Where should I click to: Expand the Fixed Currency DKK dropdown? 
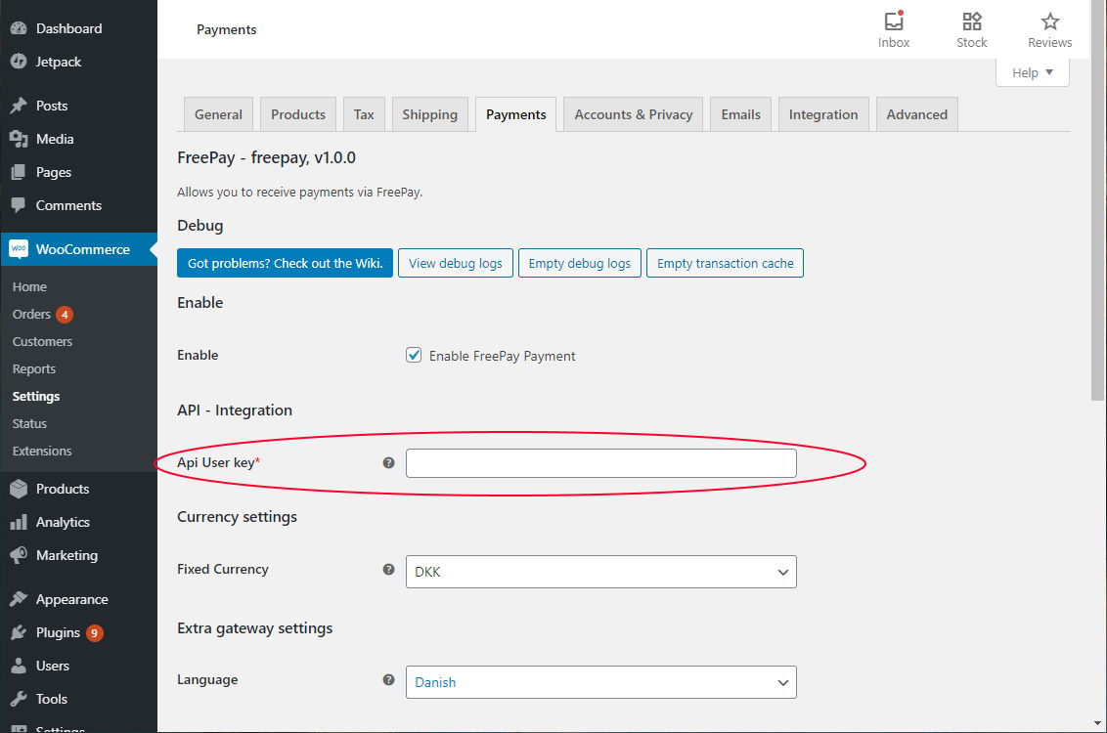[x=600, y=572]
